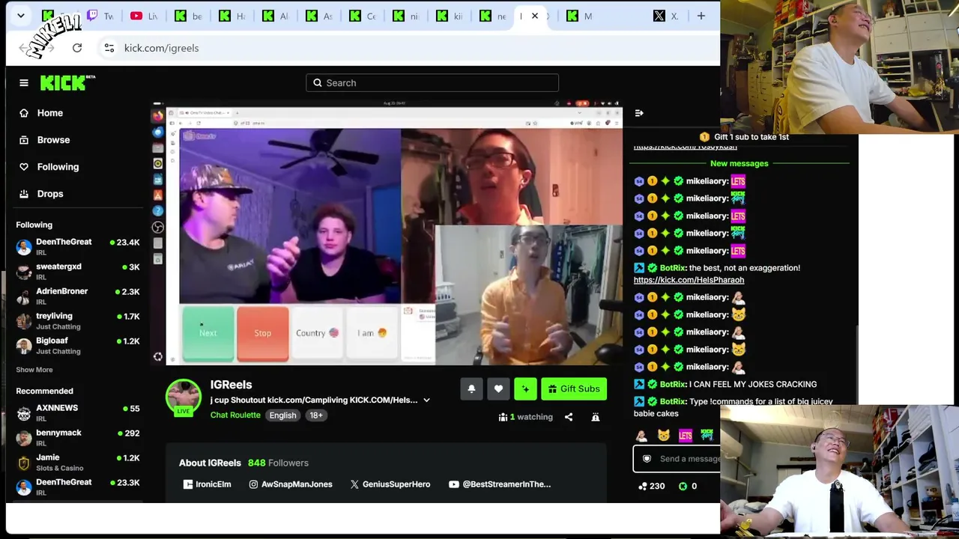Click the 18+ tag on the stream

[x=316, y=415]
